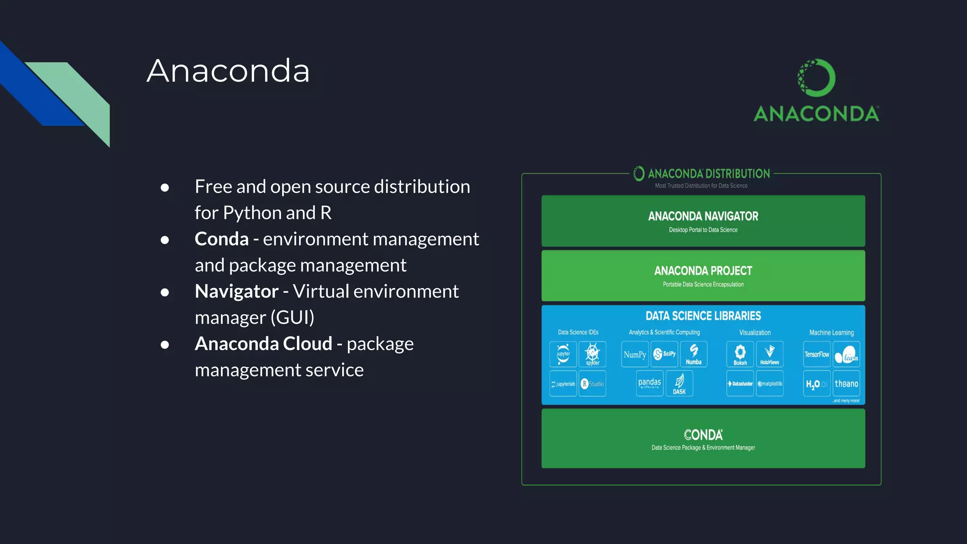
Task: Click 'Desktop Portal to Data Science' subtitle
Action: pyautogui.click(x=703, y=230)
